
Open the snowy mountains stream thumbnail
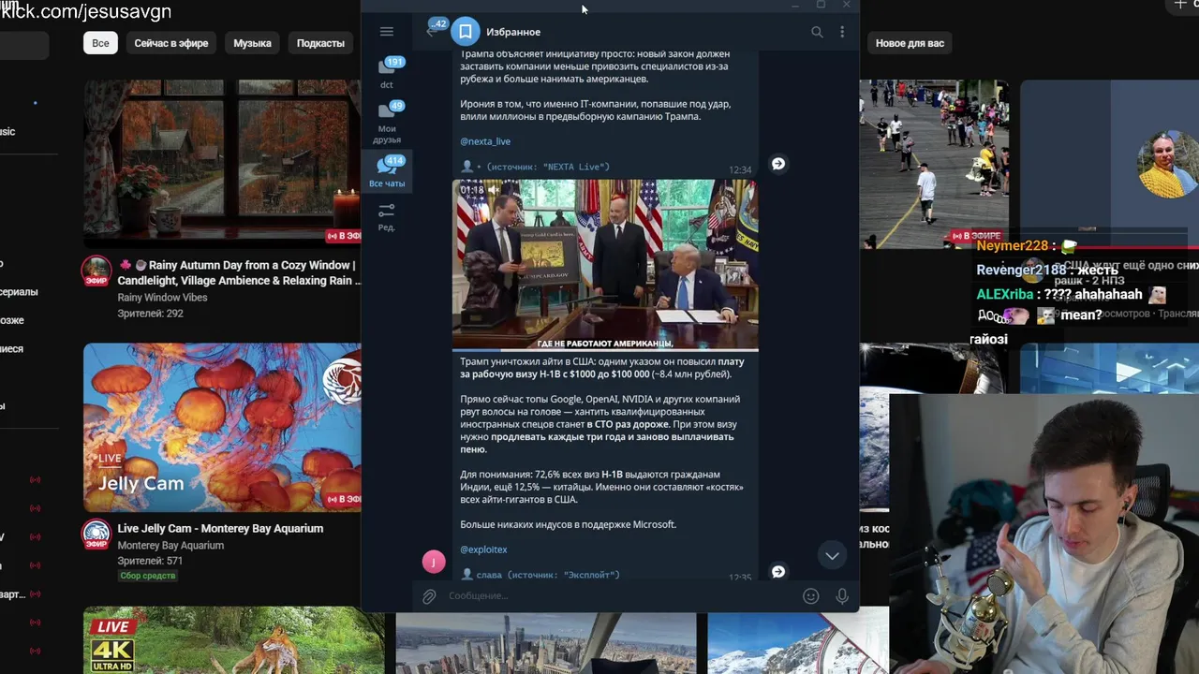point(798,644)
